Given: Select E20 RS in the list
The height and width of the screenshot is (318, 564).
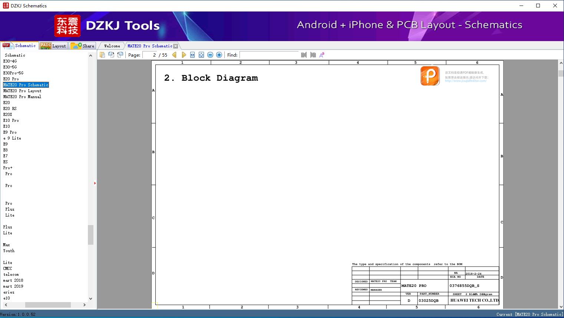Looking at the screenshot, I should 10,108.
